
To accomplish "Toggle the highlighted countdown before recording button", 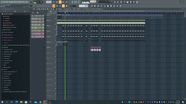I will click(x=60, y=2).
